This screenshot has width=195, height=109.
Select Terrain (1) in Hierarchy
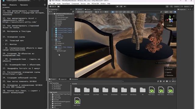point(61,44)
